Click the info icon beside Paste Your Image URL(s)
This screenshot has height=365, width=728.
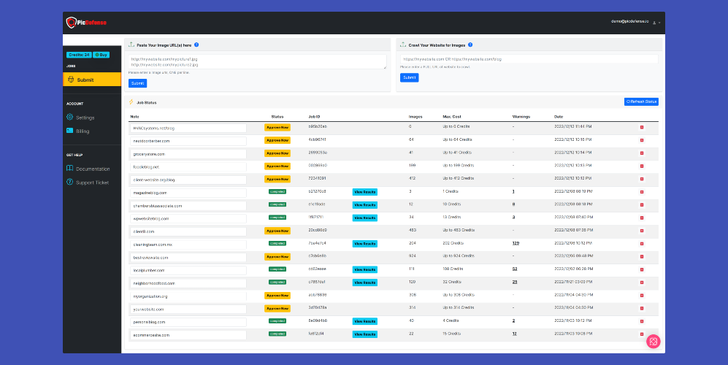click(196, 45)
